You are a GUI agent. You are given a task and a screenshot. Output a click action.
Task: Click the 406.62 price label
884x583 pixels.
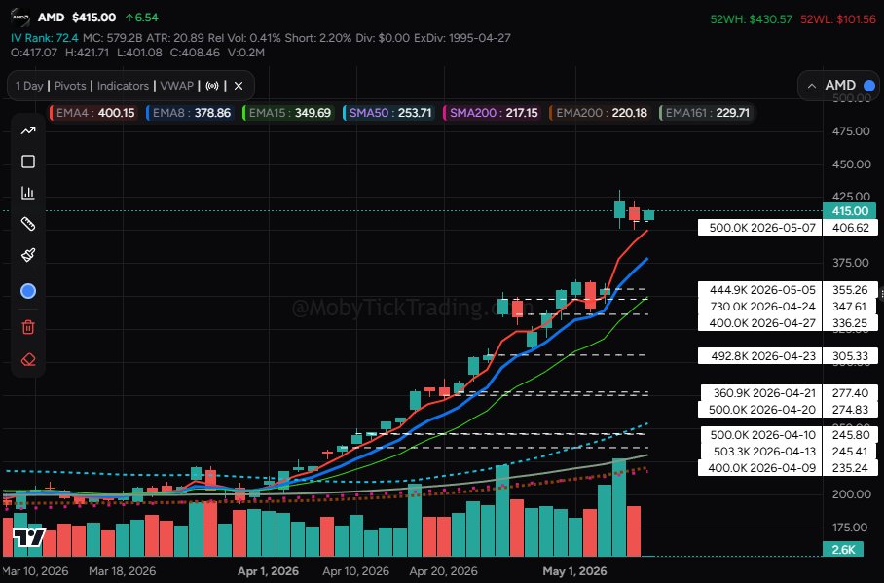850,228
